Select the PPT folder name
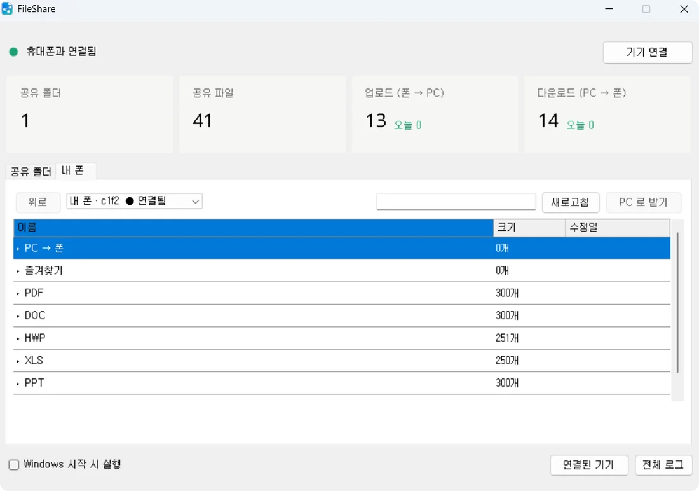 coord(34,383)
